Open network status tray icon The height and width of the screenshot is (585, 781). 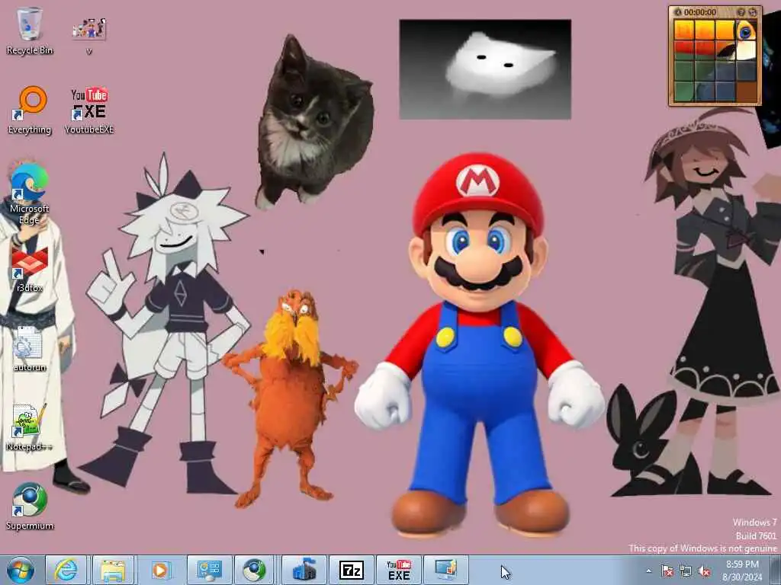686,571
